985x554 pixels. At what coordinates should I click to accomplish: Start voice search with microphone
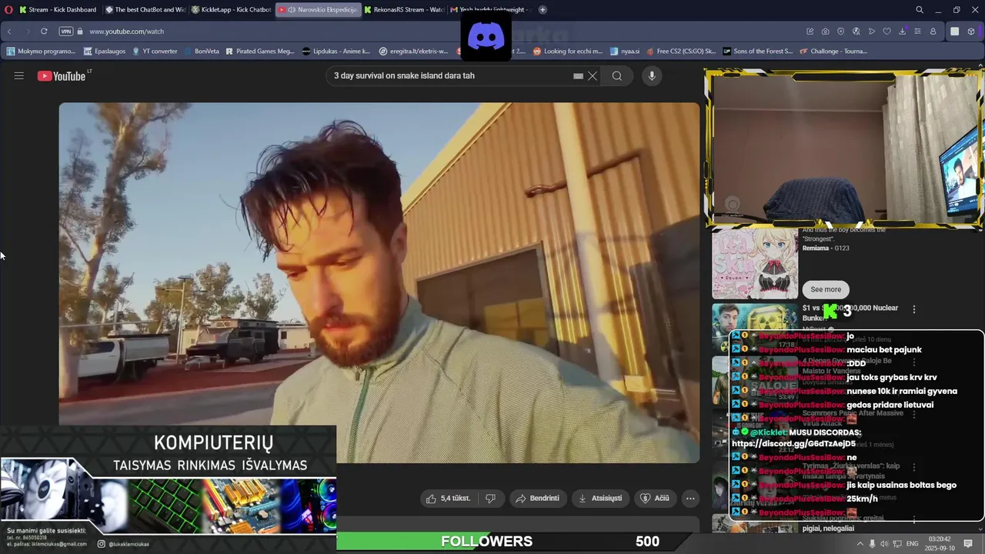[x=652, y=76]
